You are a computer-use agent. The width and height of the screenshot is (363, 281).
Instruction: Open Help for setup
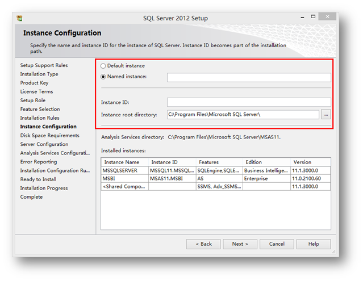point(313,244)
